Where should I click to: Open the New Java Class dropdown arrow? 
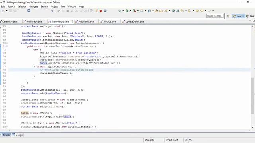(x=153, y=11)
